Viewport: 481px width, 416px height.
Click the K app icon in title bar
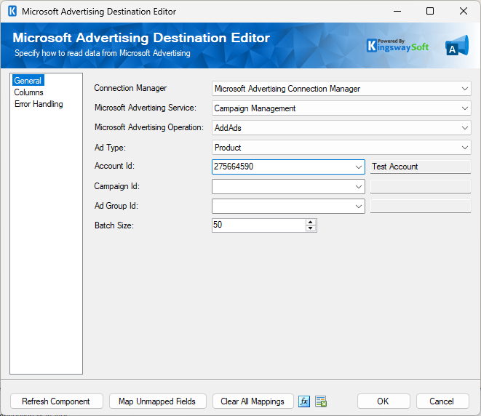12,12
